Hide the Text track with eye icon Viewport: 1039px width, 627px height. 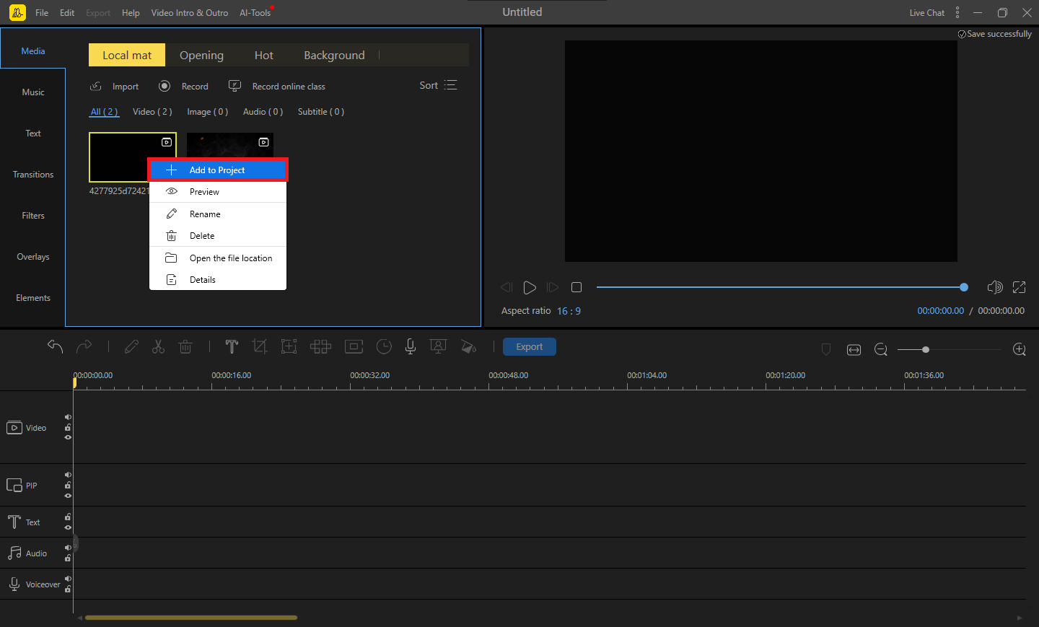pyautogui.click(x=68, y=527)
